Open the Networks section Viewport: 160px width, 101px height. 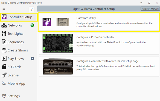15,25
